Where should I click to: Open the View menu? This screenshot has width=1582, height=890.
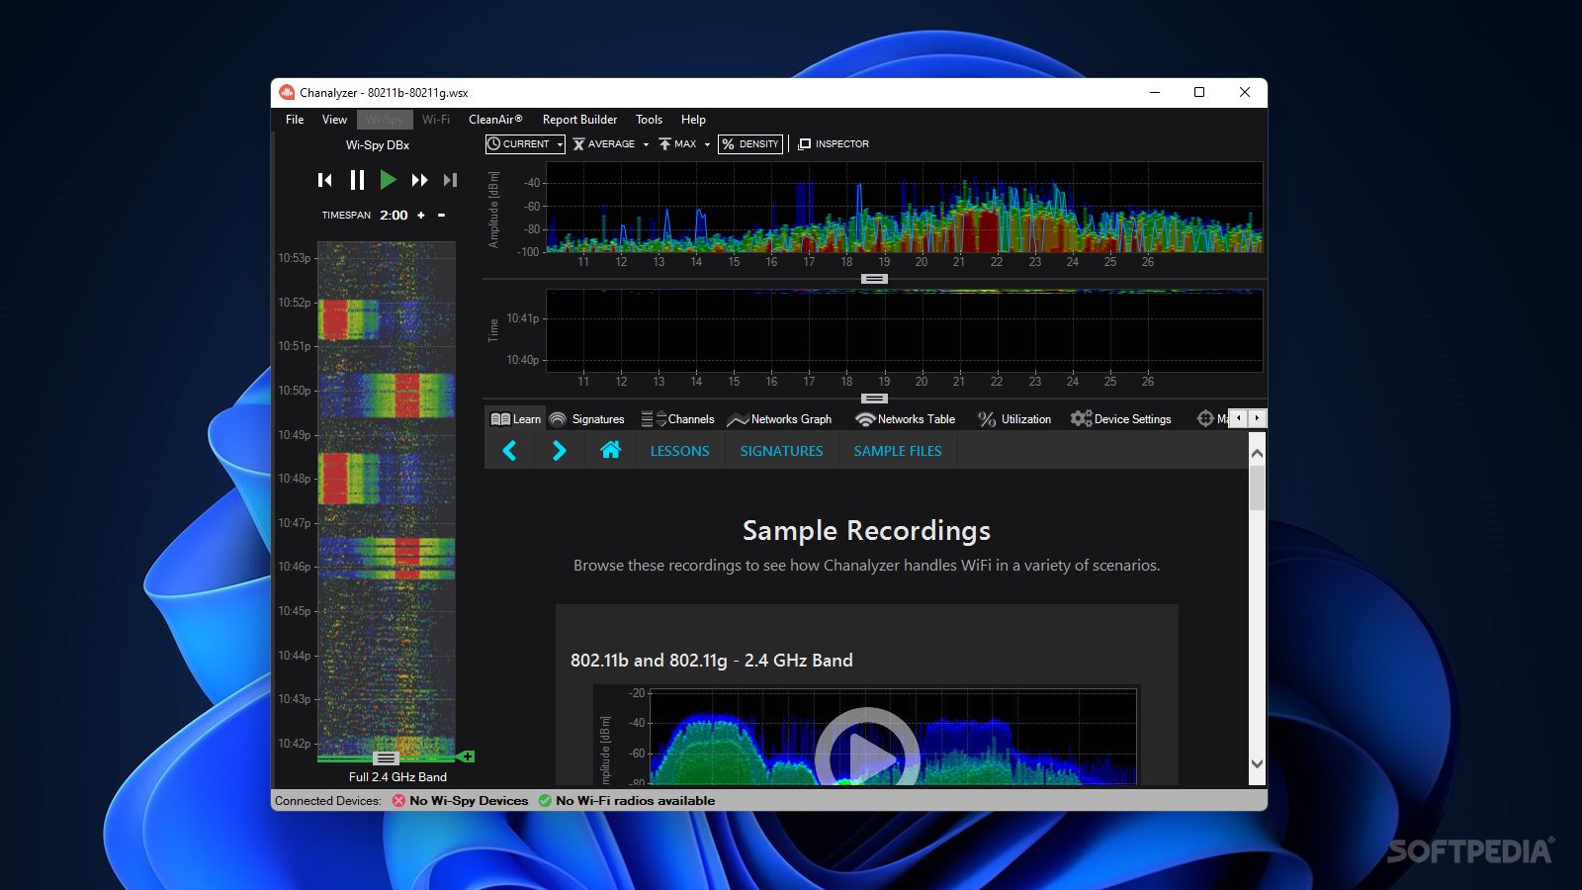coord(334,120)
